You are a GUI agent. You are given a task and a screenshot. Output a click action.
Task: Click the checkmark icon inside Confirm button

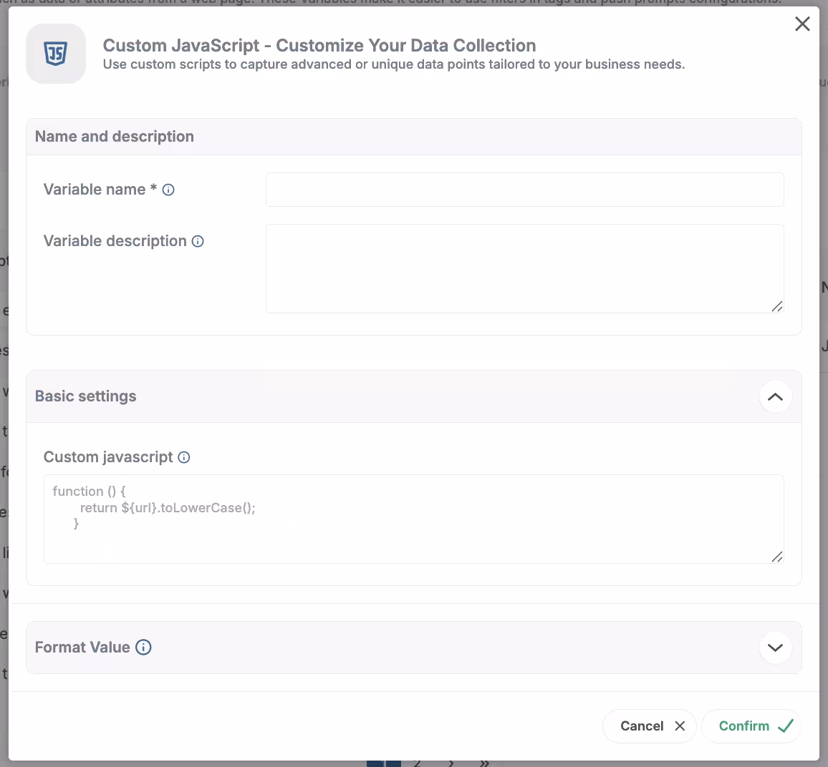[786, 726]
